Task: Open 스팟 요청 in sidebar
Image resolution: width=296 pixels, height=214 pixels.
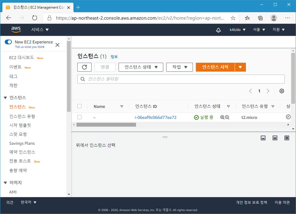Action: (18, 134)
